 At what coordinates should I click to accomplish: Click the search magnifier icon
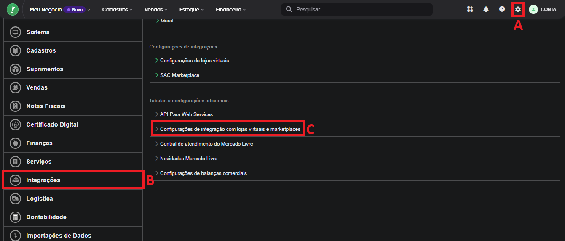coord(289,9)
